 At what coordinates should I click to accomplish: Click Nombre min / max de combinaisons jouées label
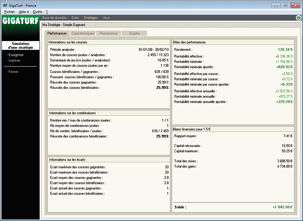(81, 120)
